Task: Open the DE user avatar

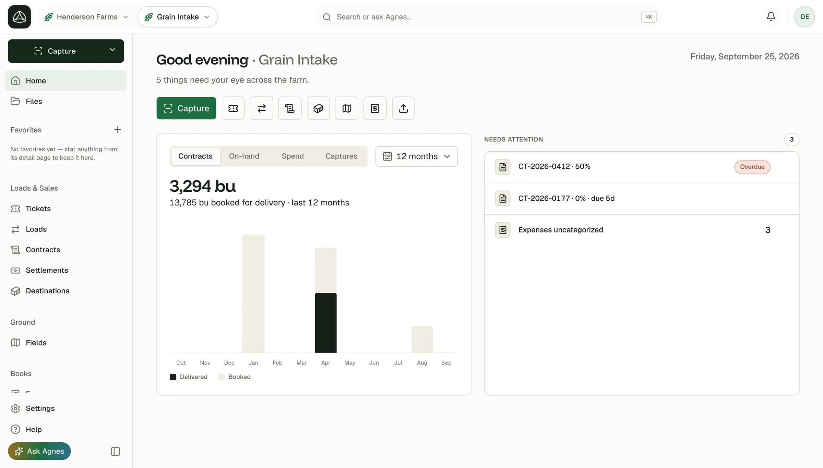Action: click(x=804, y=17)
